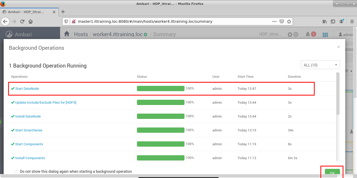Open the Start DataNode operation link
This screenshot has height=178, width=357.
(x=27, y=89)
